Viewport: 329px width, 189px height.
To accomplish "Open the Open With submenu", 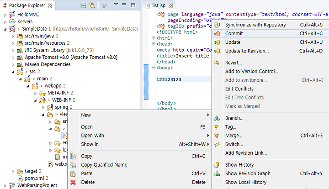I will click(x=144, y=136).
